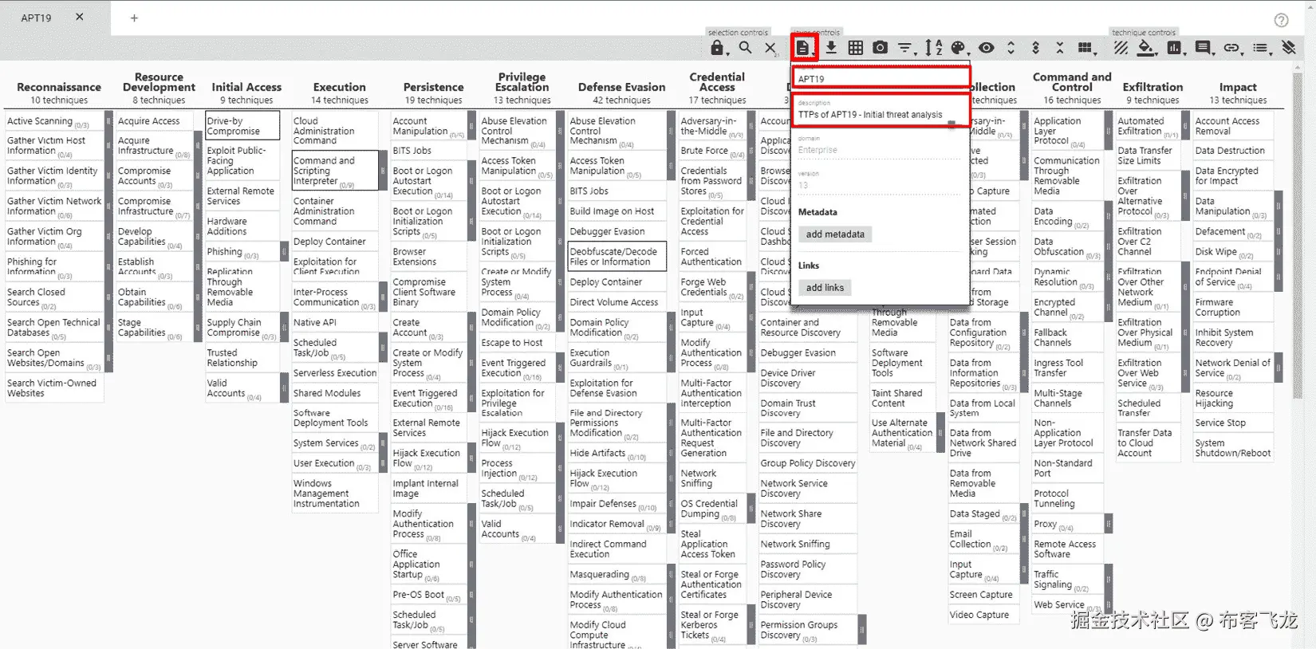
Task: Select the Exploit Public-Facing Application technique
Action: pyautogui.click(x=242, y=161)
